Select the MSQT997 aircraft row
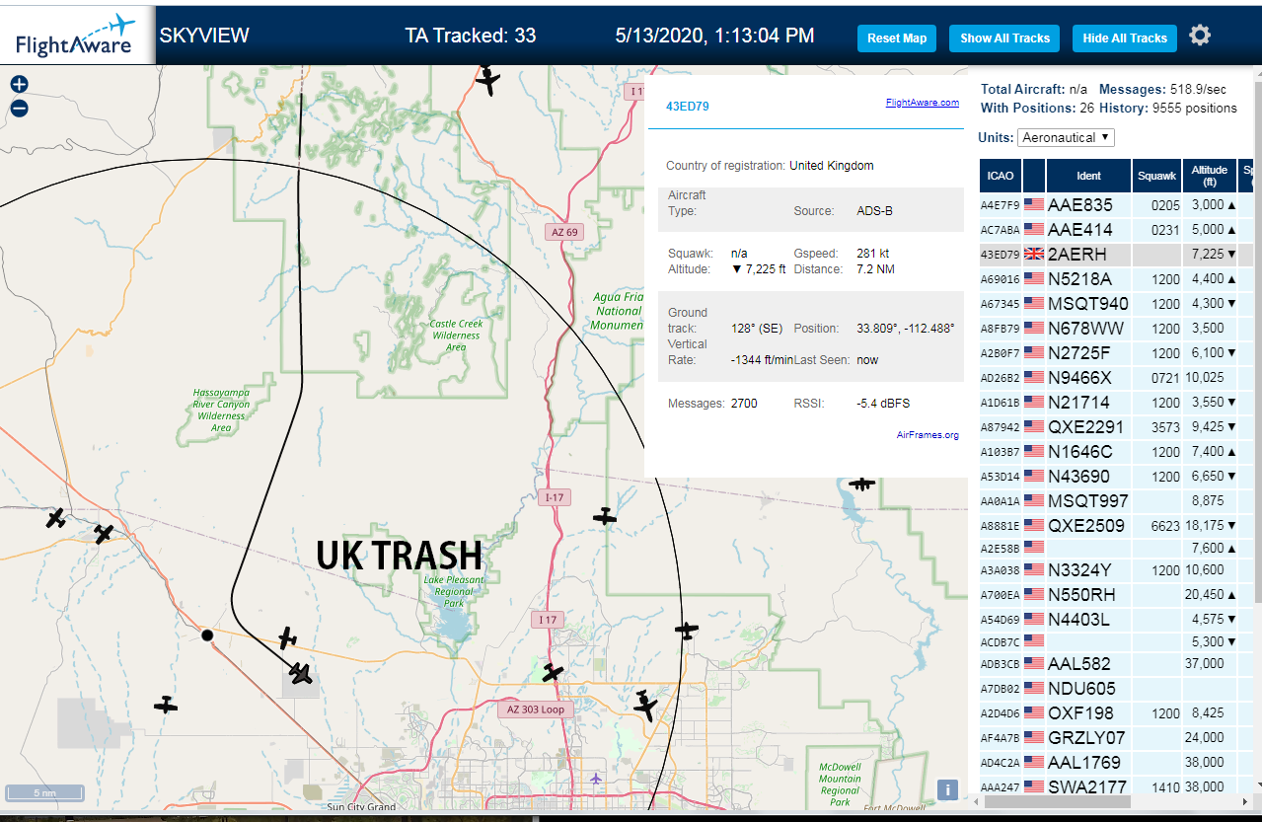 (x=1116, y=501)
